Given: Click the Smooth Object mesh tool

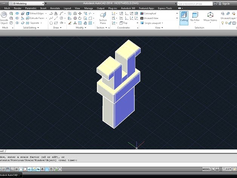Looking at the screenshot, I should pyautogui.click(x=4, y=17).
